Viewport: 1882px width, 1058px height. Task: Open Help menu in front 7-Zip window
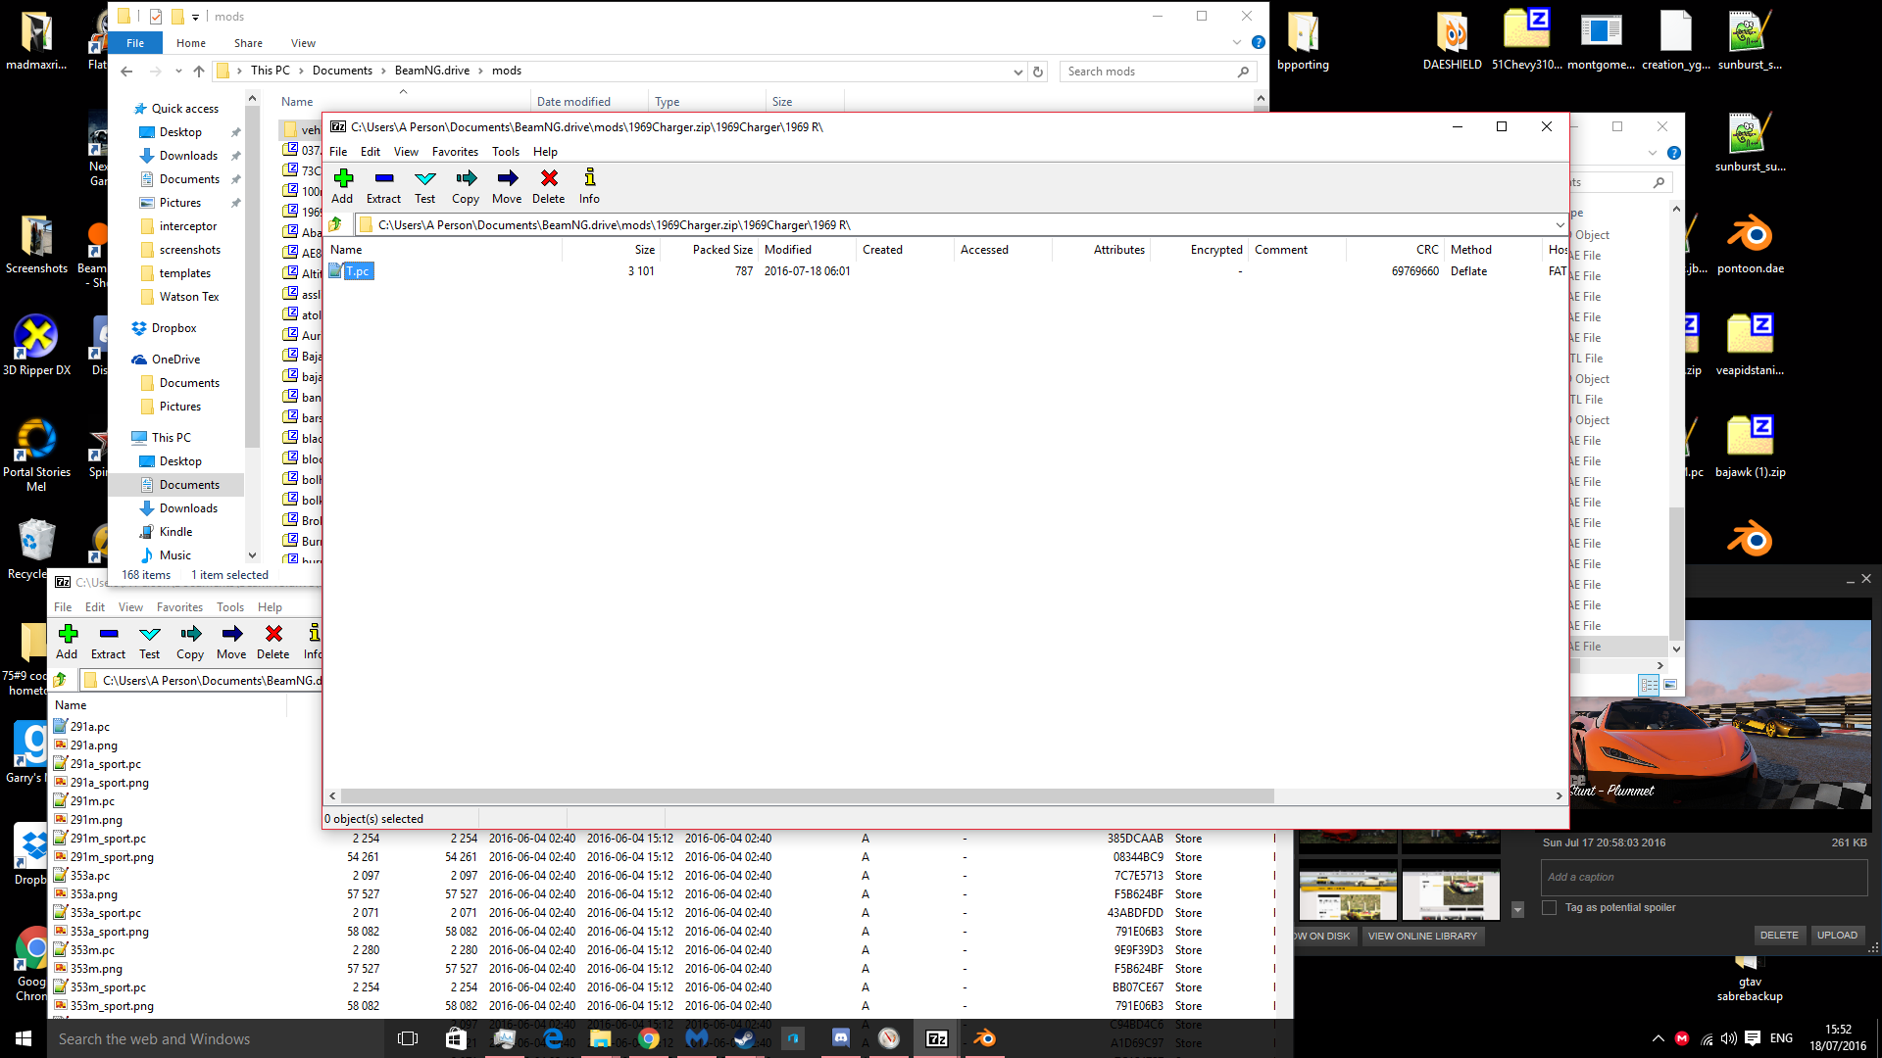click(545, 152)
